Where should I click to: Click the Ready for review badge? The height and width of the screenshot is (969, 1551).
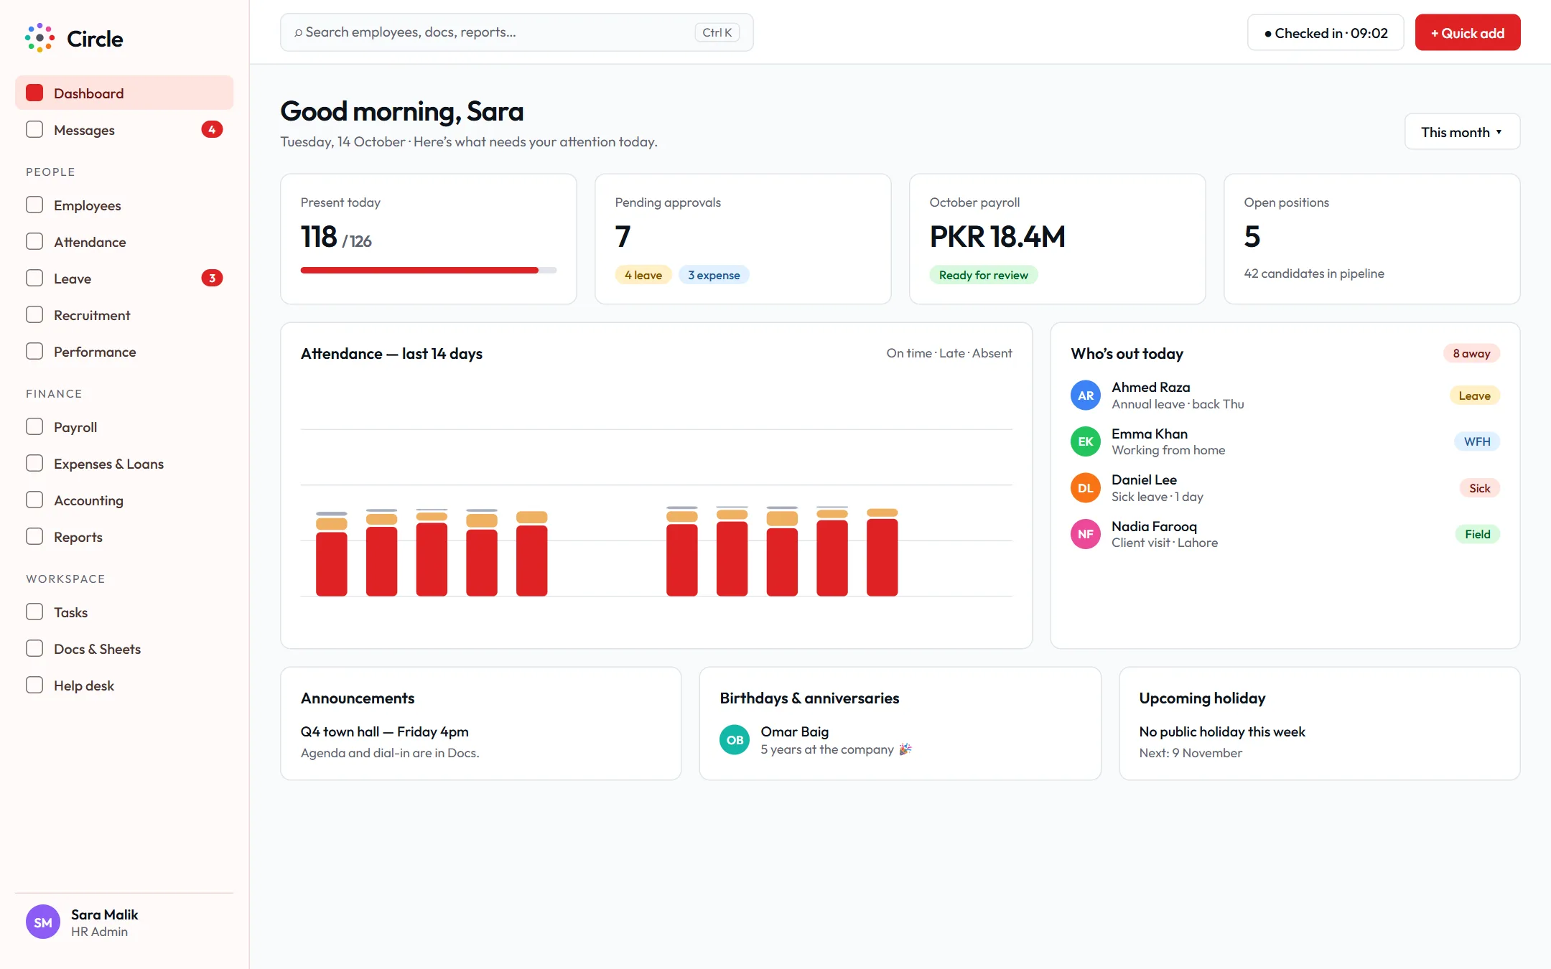[x=984, y=275]
